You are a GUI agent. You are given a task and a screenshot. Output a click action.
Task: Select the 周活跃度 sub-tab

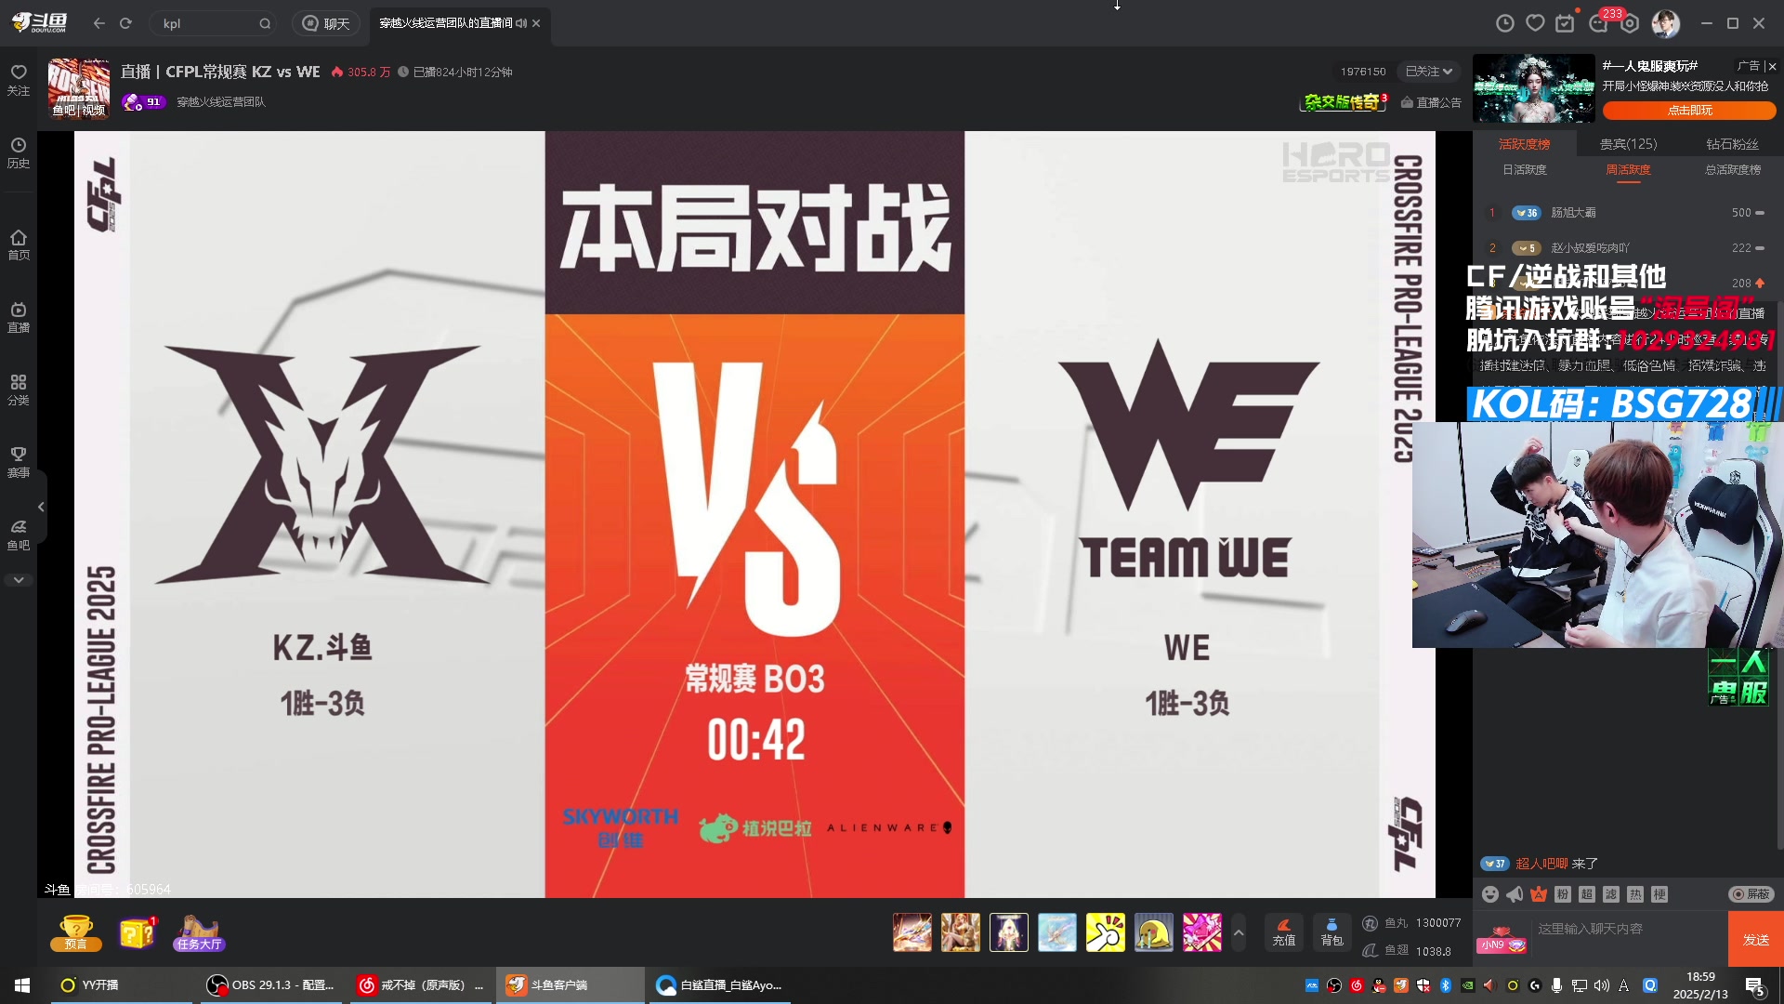coord(1628,170)
